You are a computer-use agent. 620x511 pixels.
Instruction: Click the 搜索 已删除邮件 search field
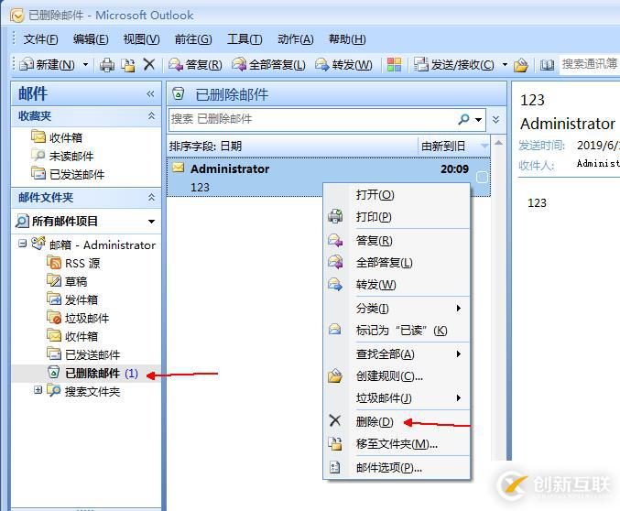(312, 119)
